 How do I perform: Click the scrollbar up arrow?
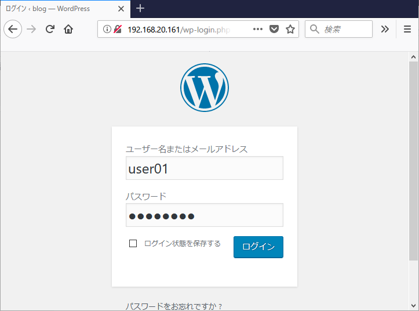point(413,57)
